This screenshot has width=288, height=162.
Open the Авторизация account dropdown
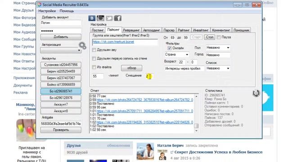[61, 50]
